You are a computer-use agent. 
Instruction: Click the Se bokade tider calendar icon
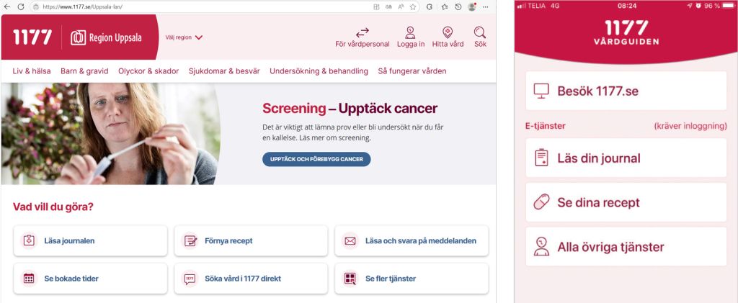click(29, 279)
